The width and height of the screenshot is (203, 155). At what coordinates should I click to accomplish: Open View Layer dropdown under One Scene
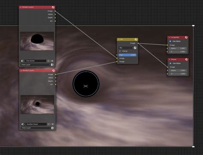tap(36, 65)
